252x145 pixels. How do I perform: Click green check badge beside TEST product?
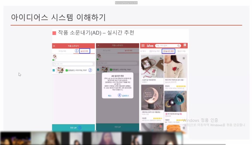tap(66, 70)
